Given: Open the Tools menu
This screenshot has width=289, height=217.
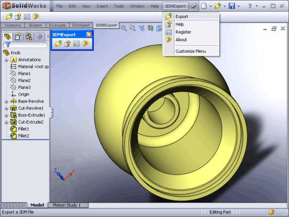Looking at the screenshot, I should point(119,6).
